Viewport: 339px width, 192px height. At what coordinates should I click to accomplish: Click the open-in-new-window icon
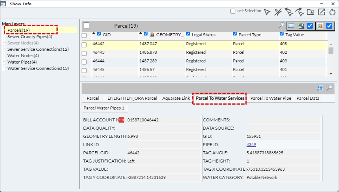pos(321,12)
